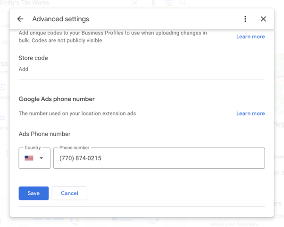Click the Google Lens camera icon
284x227 pixels.
click(x=168, y=3)
